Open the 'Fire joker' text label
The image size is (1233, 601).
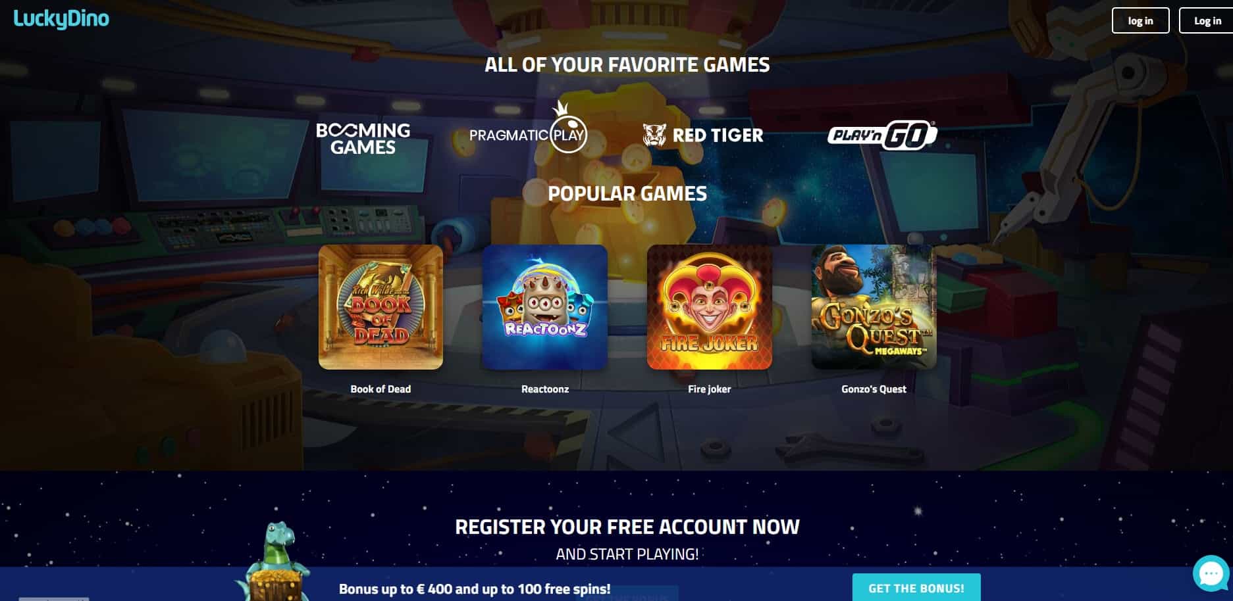(710, 389)
